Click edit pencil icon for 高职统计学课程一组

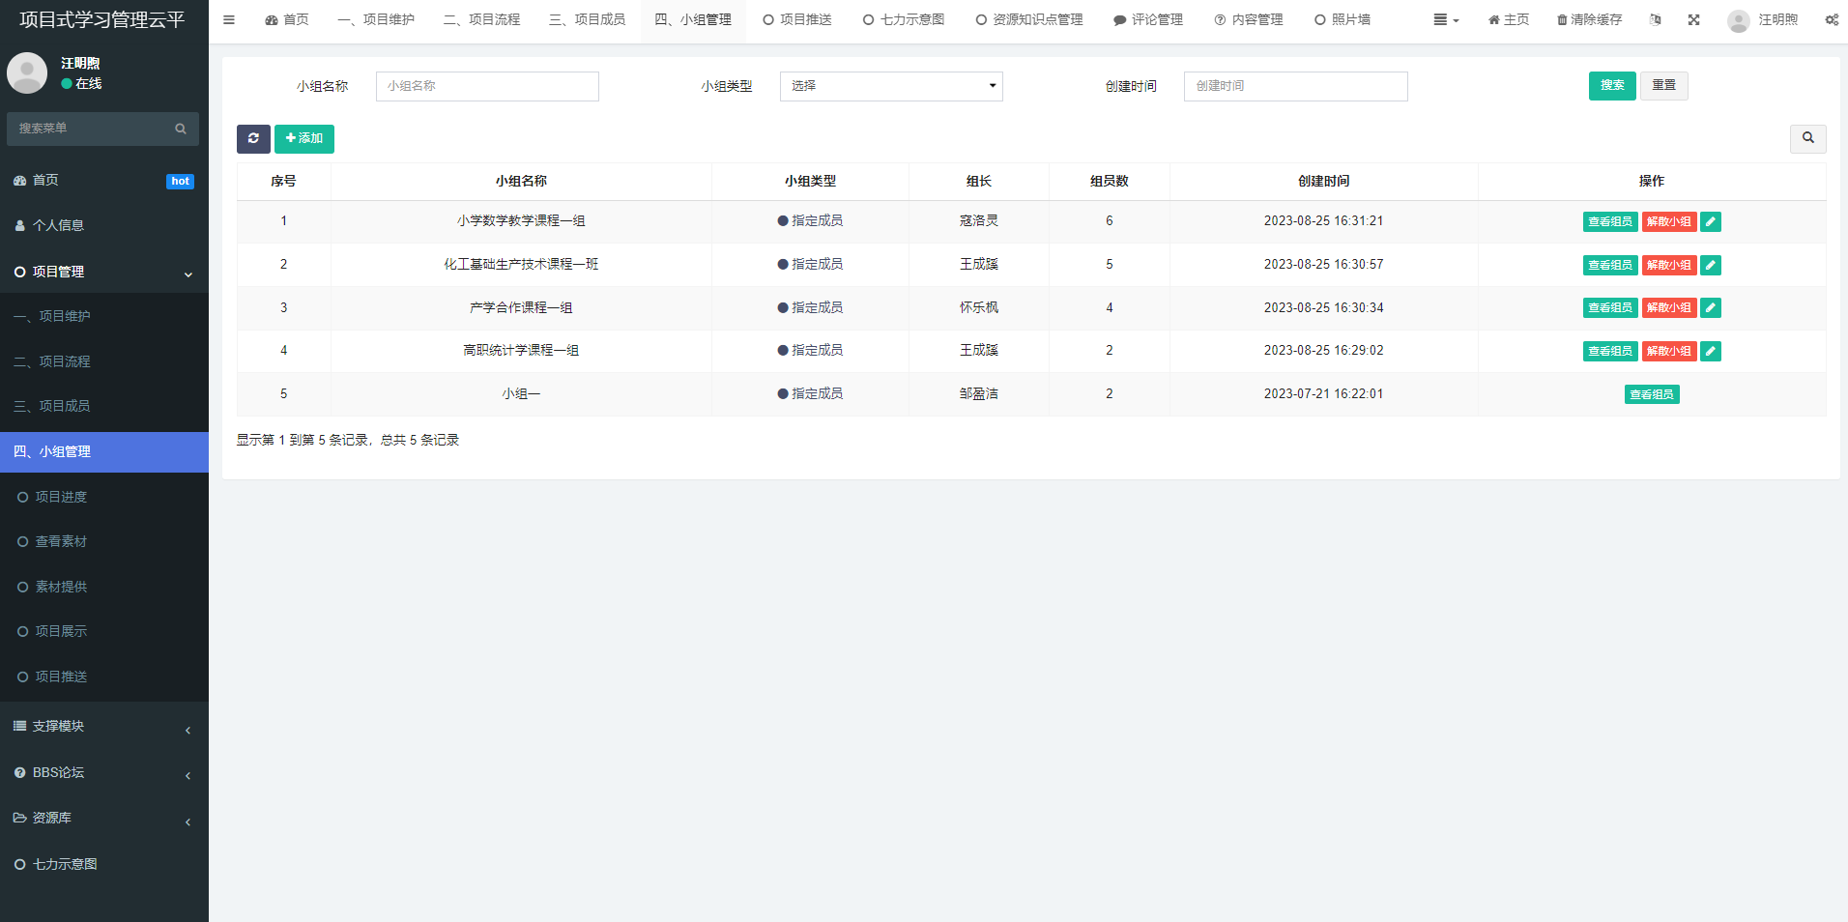coord(1710,352)
